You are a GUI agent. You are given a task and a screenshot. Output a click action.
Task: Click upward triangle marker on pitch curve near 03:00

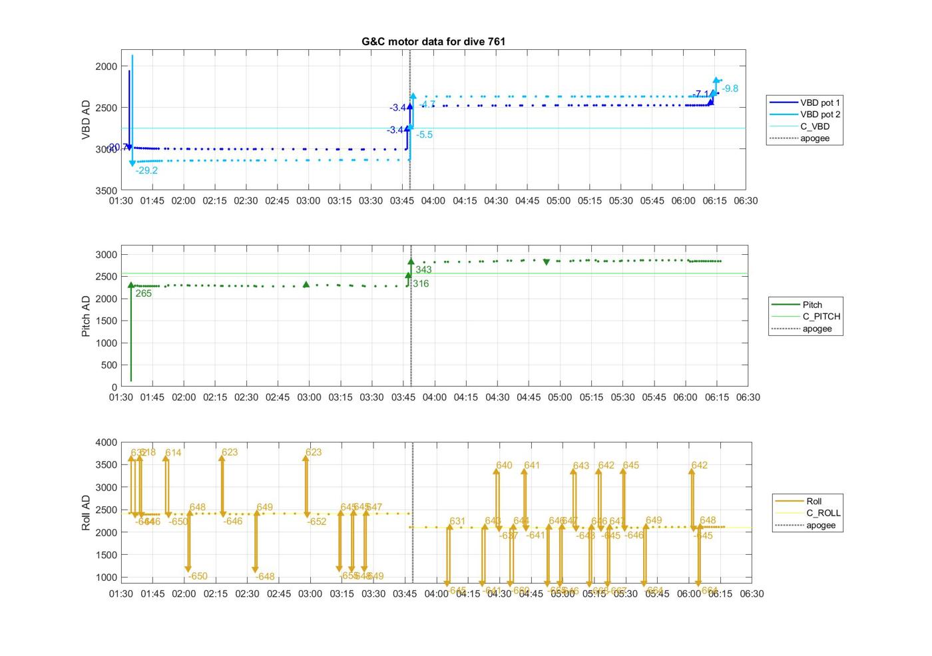306,285
